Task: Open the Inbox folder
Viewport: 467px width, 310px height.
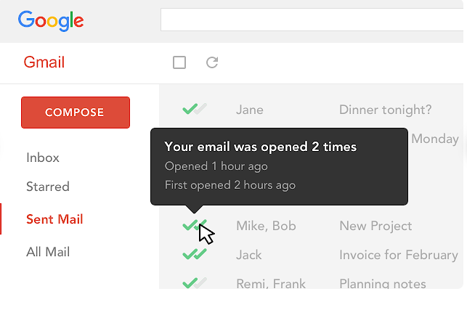Action: pyautogui.click(x=43, y=158)
